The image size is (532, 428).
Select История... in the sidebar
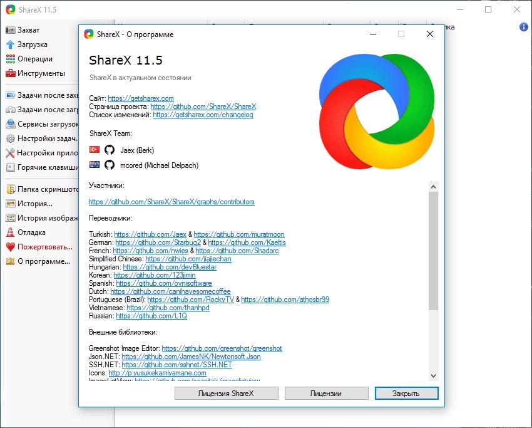(x=35, y=204)
